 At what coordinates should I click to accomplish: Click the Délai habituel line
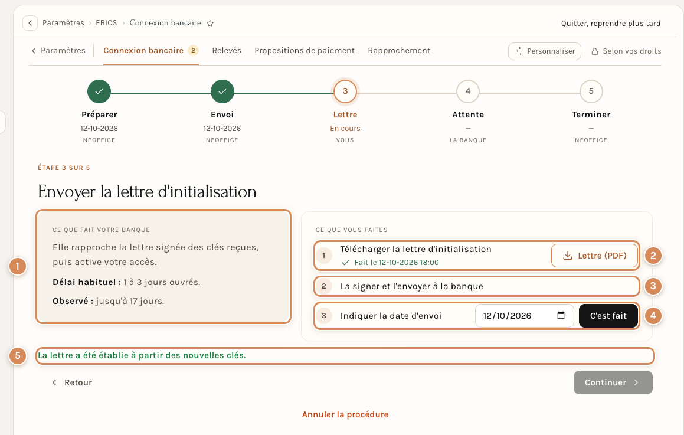point(126,282)
